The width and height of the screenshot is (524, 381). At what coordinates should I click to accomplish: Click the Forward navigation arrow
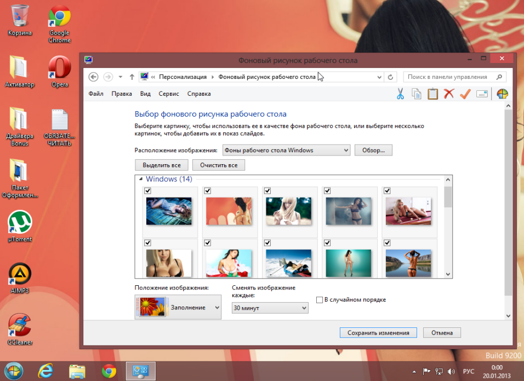108,77
